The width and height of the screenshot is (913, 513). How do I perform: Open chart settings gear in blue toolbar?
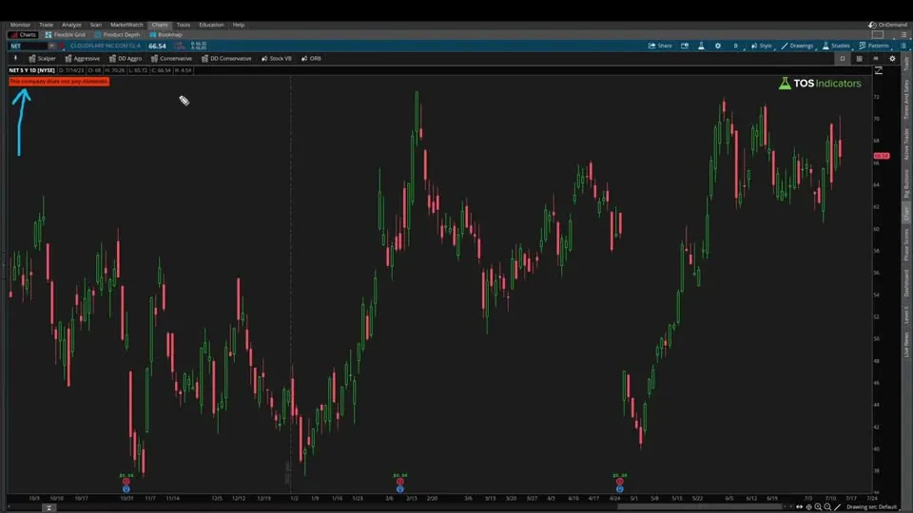(x=718, y=46)
